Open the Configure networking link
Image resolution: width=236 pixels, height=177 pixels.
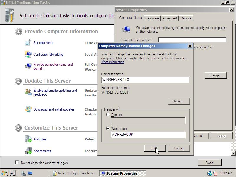pos(48,55)
